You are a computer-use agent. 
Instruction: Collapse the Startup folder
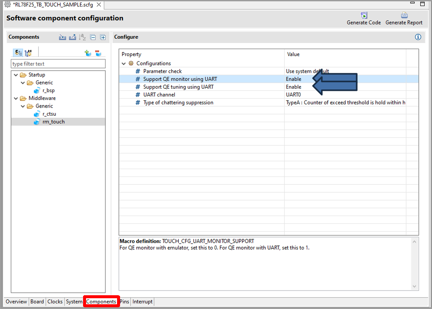pyautogui.click(x=16, y=75)
